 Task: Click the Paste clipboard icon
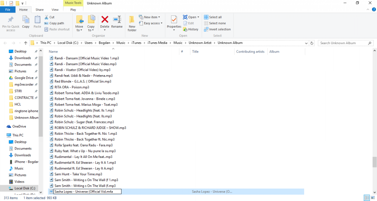point(37,20)
